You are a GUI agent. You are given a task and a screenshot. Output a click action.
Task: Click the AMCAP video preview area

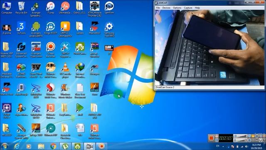point(209,47)
